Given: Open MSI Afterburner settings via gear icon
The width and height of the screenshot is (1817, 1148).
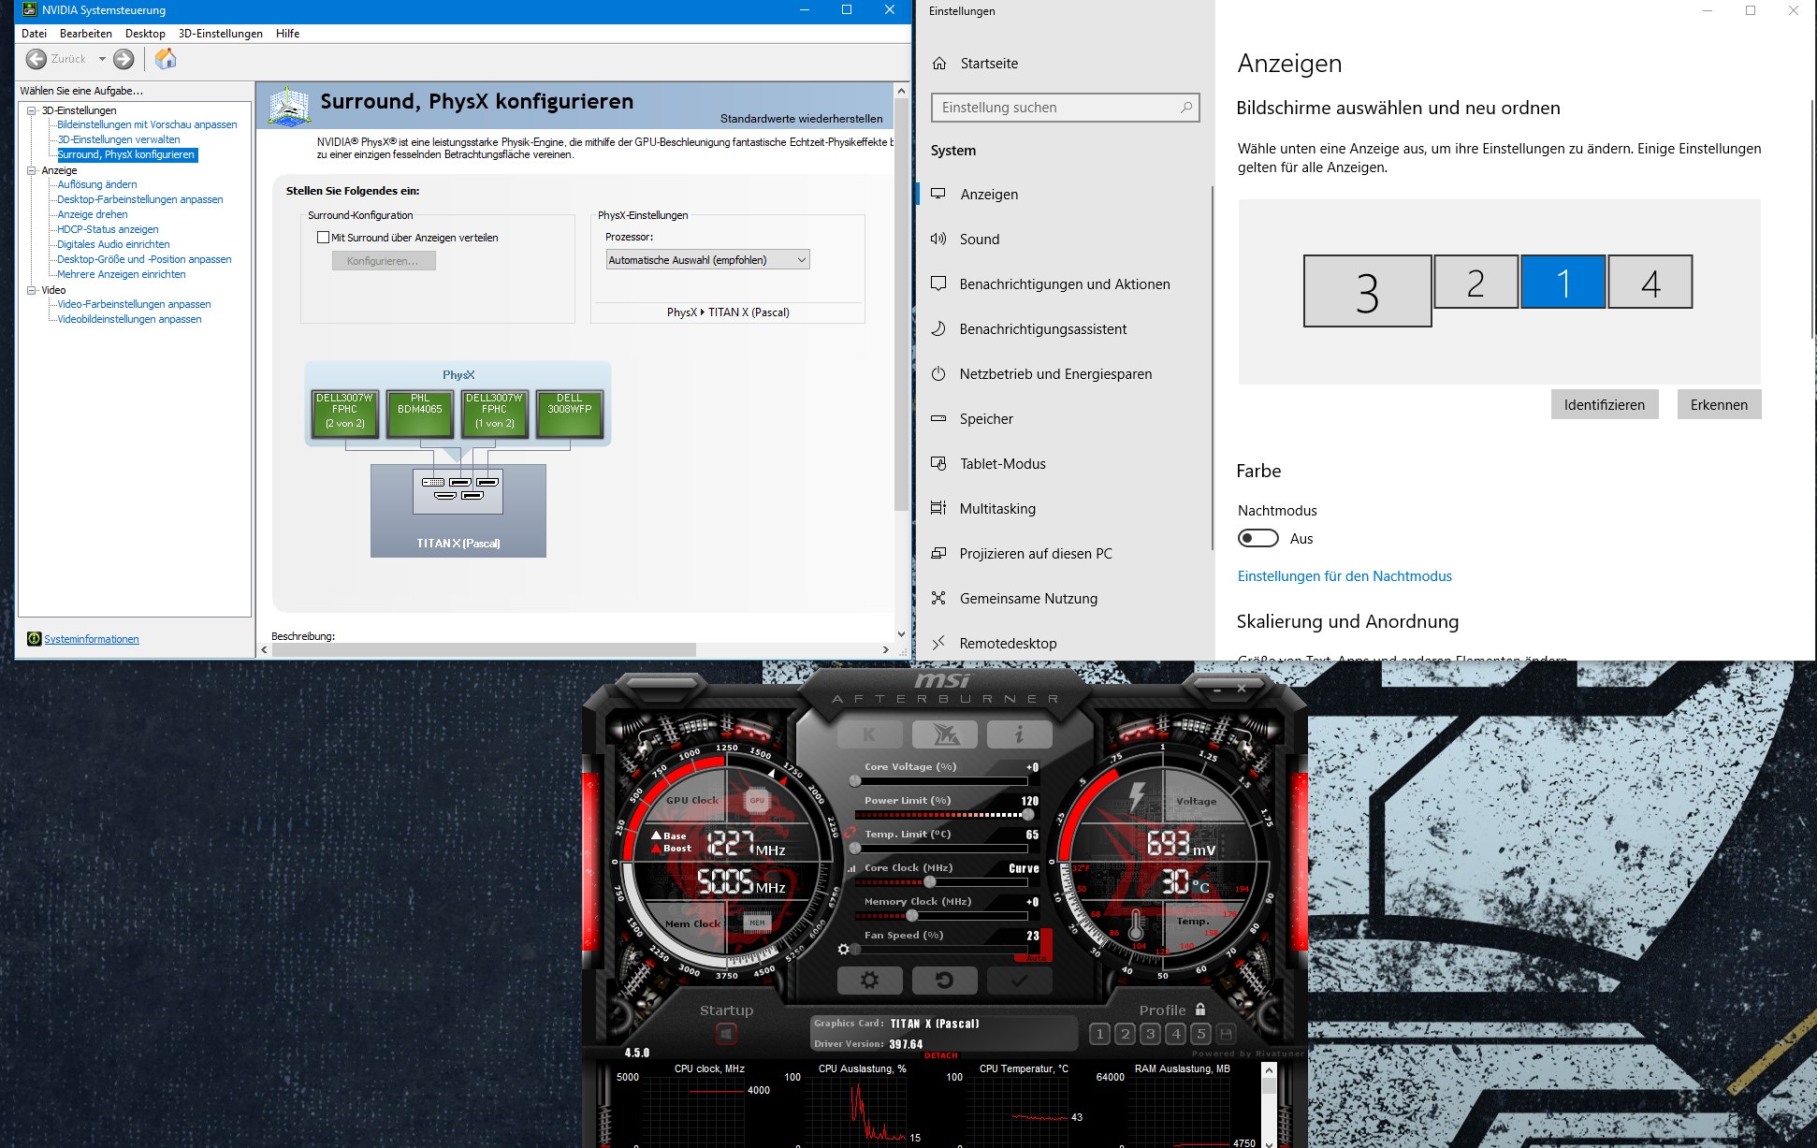Looking at the screenshot, I should pos(870,981).
